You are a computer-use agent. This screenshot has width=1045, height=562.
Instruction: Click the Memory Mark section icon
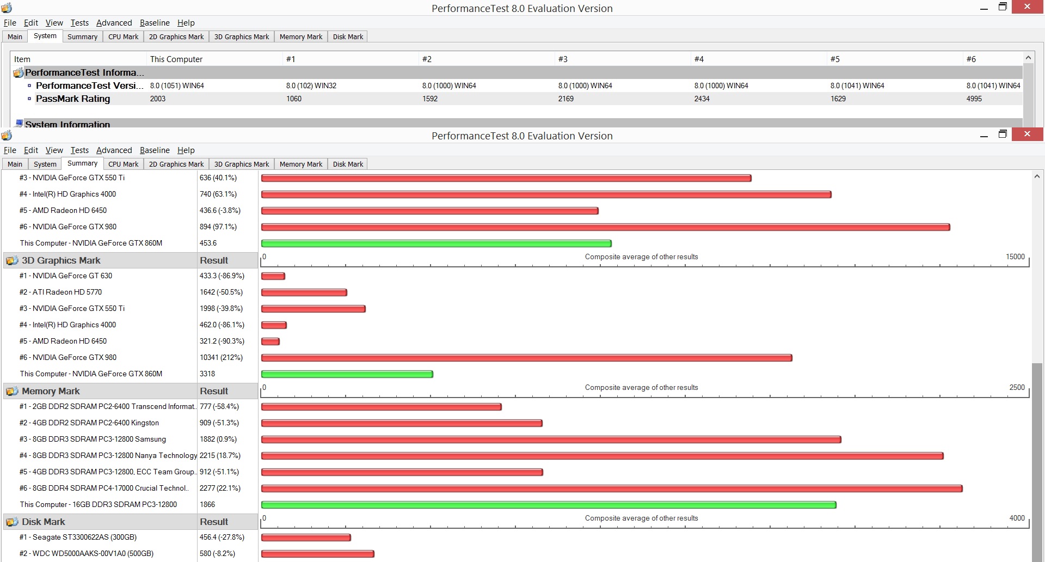click(x=12, y=391)
